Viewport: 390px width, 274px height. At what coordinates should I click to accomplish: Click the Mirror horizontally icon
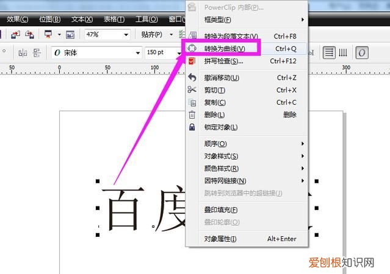pos(23,53)
